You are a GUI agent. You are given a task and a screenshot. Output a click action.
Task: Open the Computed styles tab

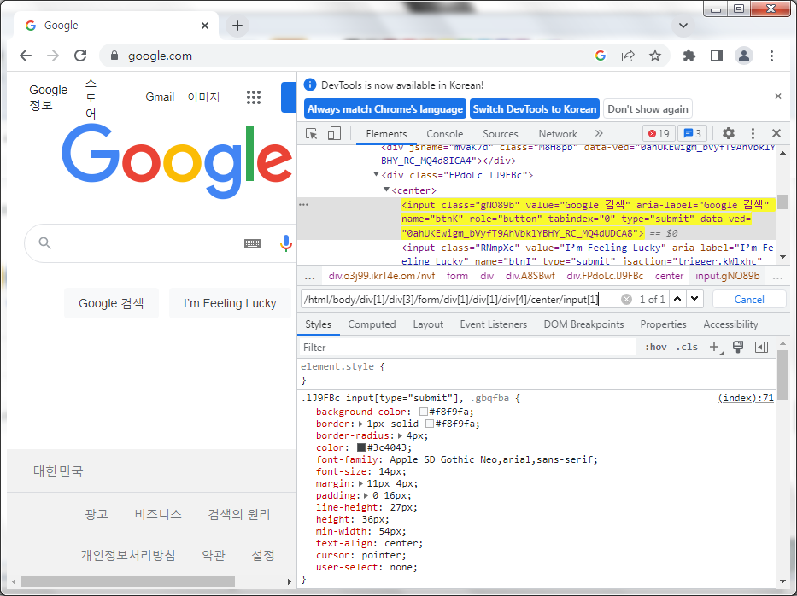pos(372,324)
